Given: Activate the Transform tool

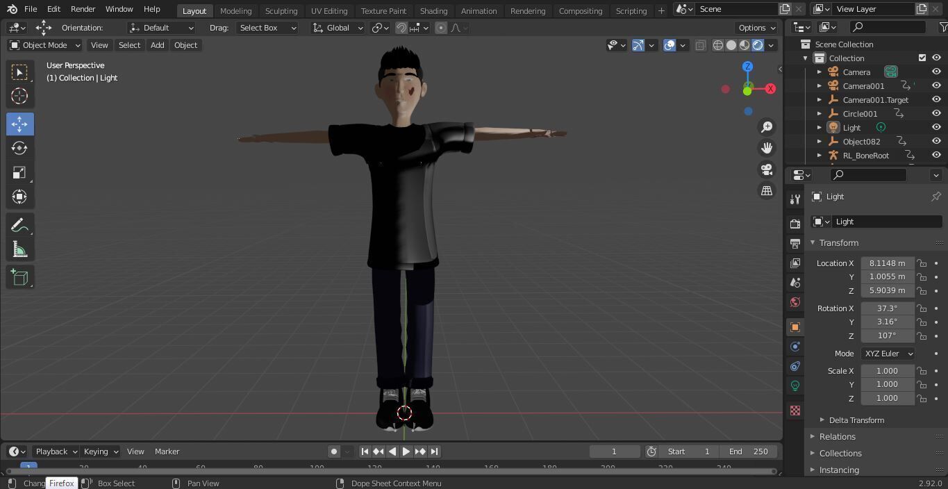Looking at the screenshot, I should pyautogui.click(x=19, y=197).
